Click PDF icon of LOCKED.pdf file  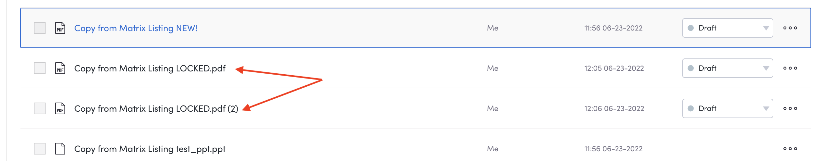60,68
